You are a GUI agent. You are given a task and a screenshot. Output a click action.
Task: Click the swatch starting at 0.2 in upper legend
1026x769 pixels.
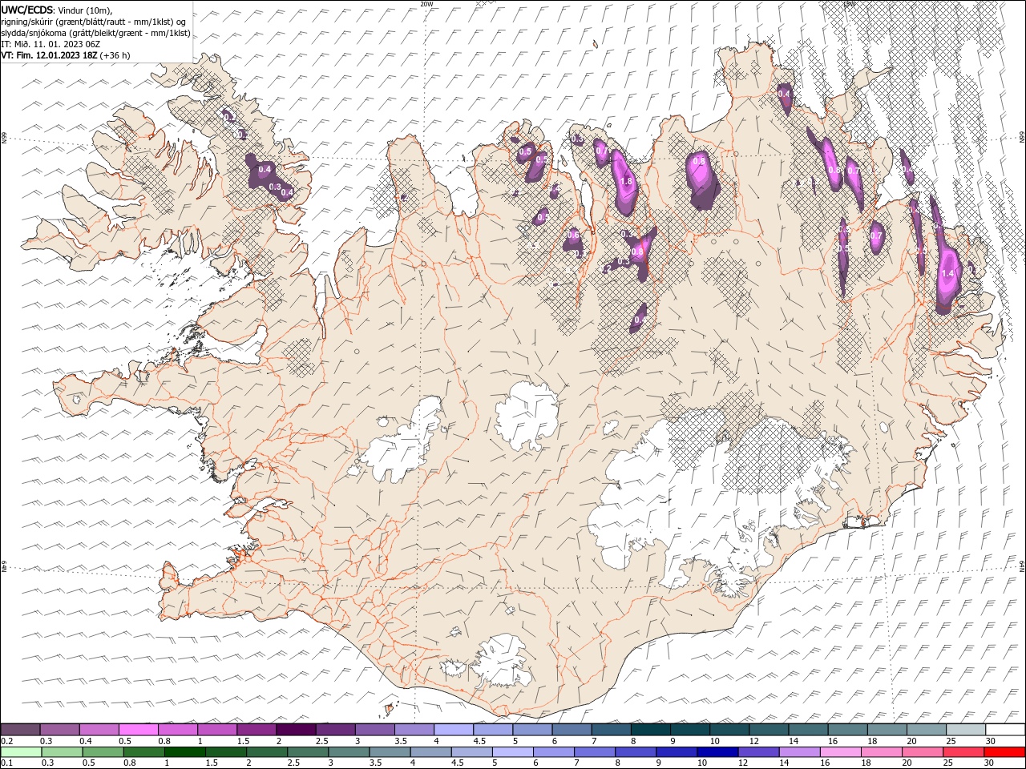[x=21, y=730]
